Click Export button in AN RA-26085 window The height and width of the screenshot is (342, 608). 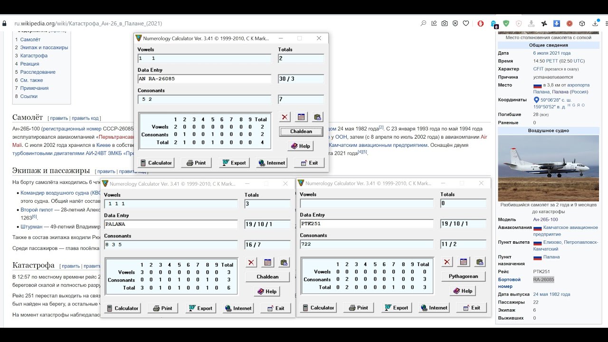coord(234,163)
